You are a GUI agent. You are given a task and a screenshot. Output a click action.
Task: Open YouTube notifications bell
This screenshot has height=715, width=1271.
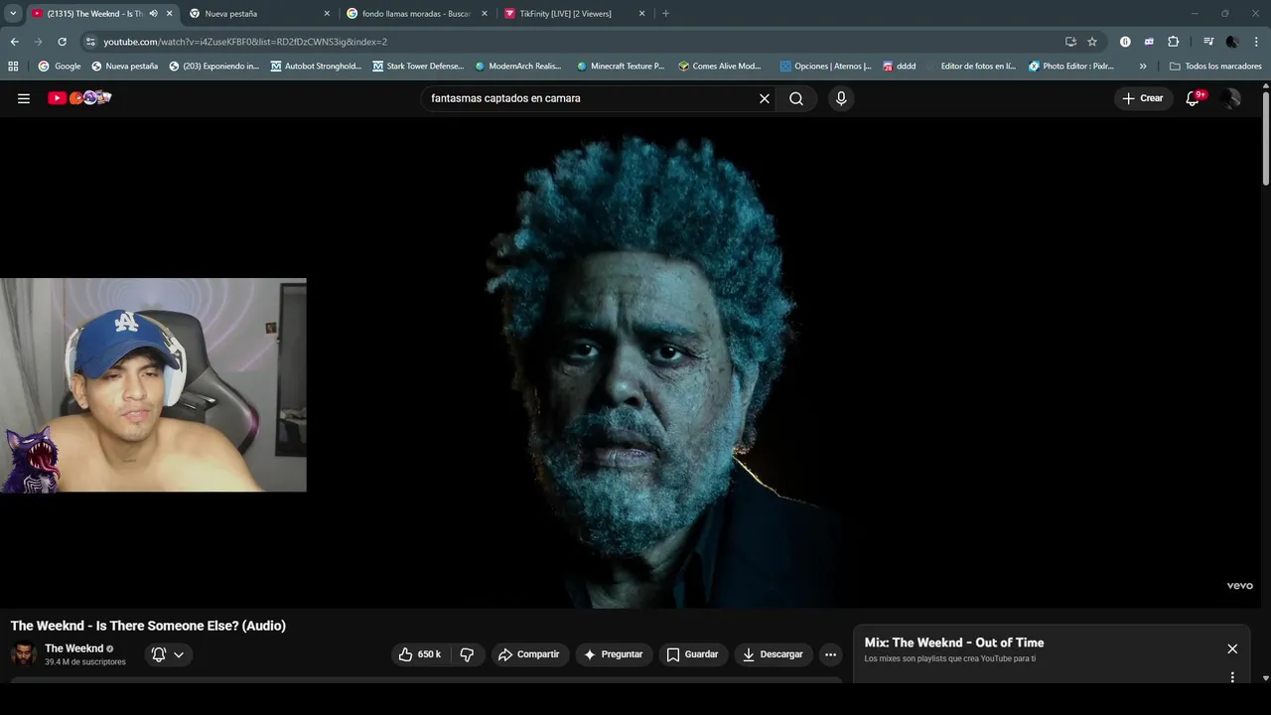coord(1194,98)
